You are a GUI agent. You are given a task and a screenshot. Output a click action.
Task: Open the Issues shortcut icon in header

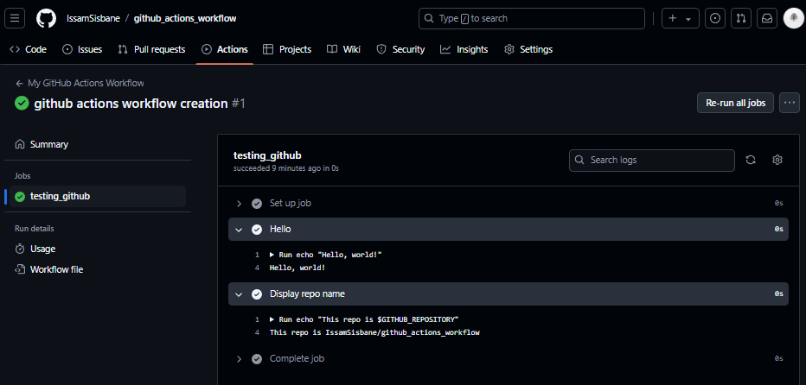click(x=715, y=18)
